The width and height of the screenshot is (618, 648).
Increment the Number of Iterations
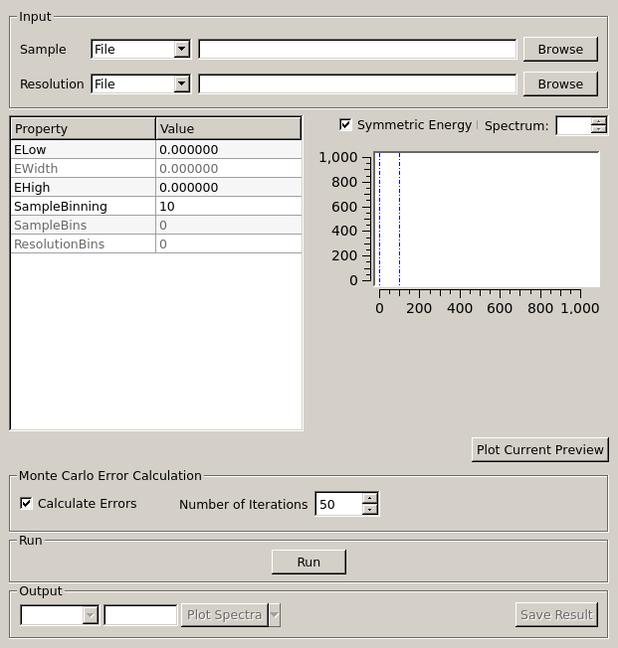click(x=369, y=499)
